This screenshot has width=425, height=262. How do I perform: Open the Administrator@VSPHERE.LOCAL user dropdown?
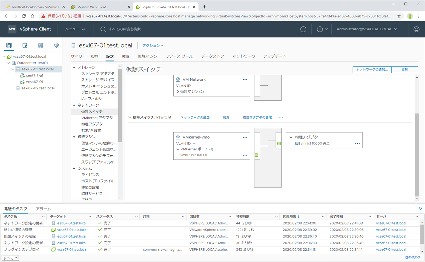[x=367, y=29]
